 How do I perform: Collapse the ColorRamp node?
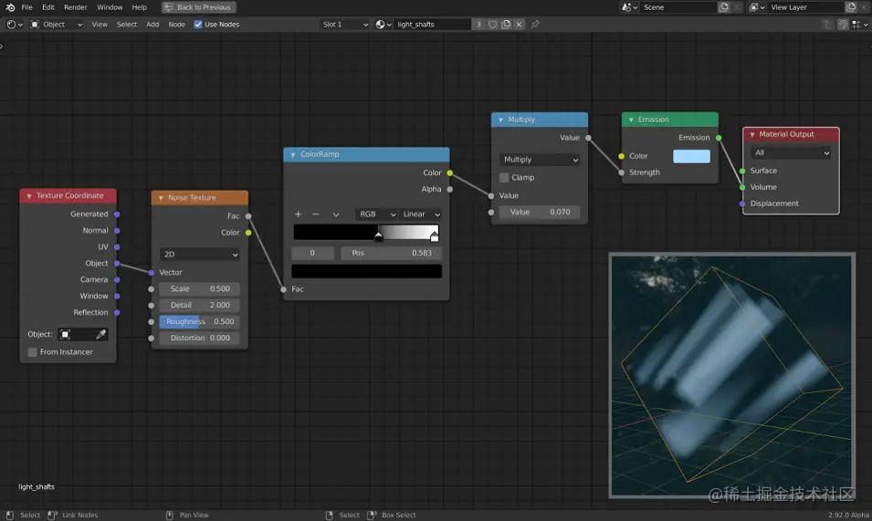(292, 155)
